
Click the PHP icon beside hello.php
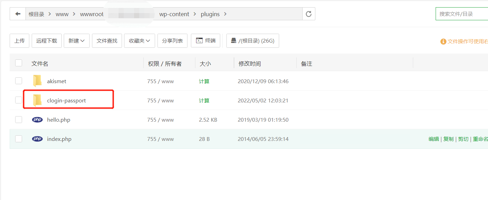coord(37,120)
